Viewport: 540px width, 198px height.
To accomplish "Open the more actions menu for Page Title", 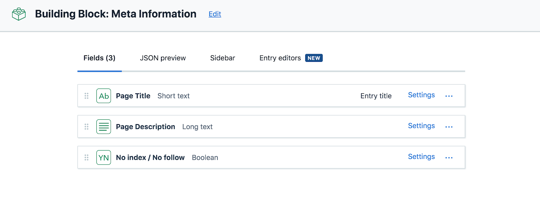I will point(449,96).
